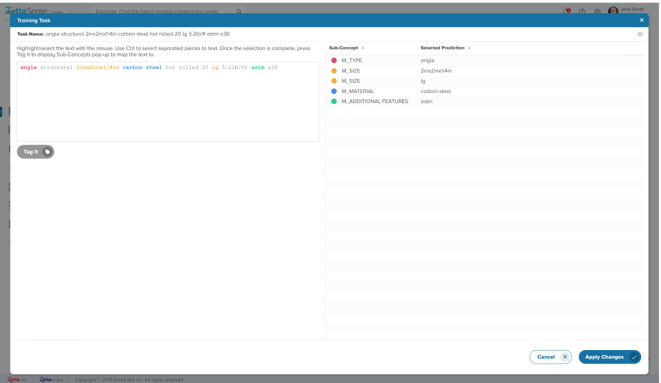Click the red M_TYPE color dot
This screenshot has height=383, width=661.
pos(334,61)
